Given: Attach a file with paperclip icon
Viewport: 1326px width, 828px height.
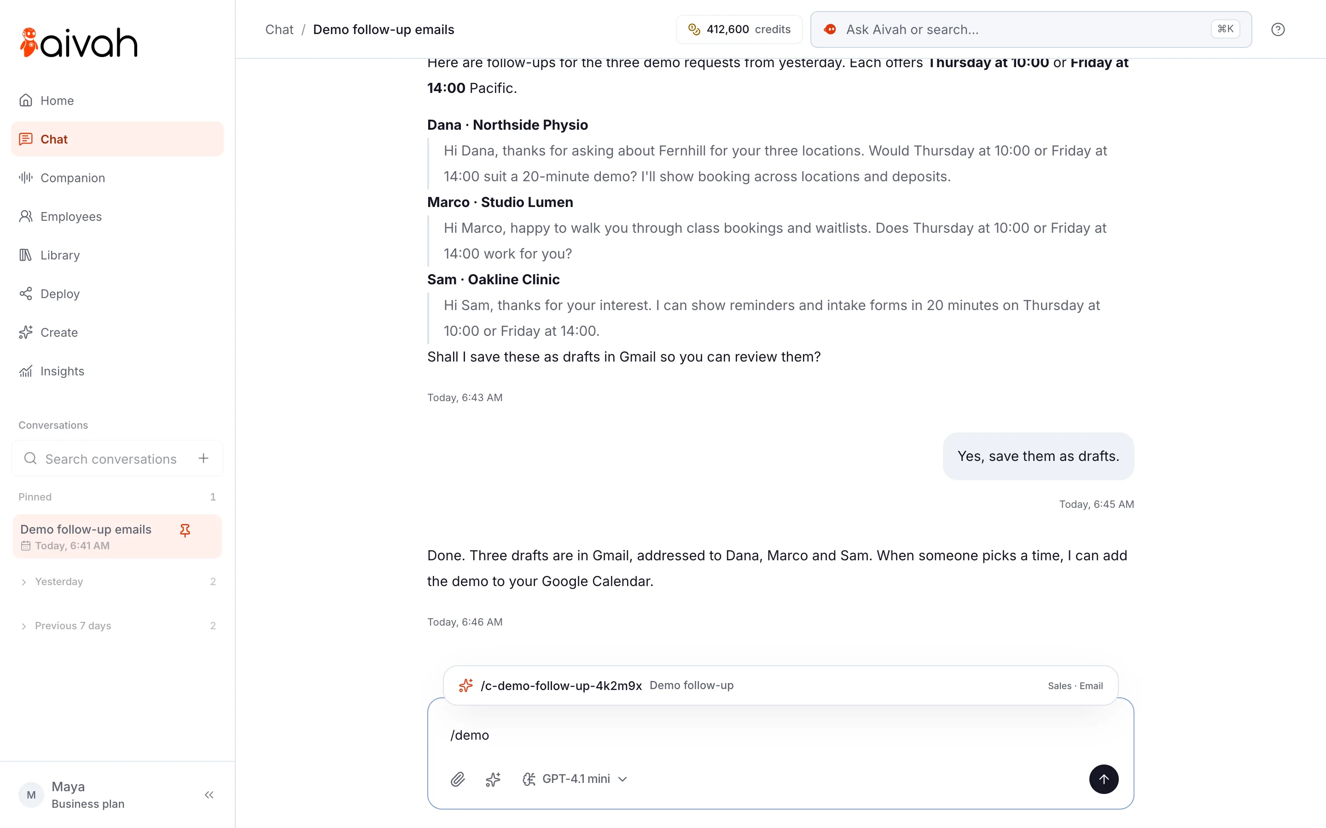Looking at the screenshot, I should click(458, 779).
